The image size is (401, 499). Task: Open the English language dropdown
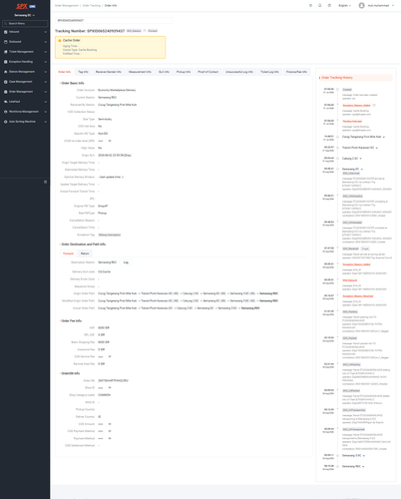[x=344, y=6]
